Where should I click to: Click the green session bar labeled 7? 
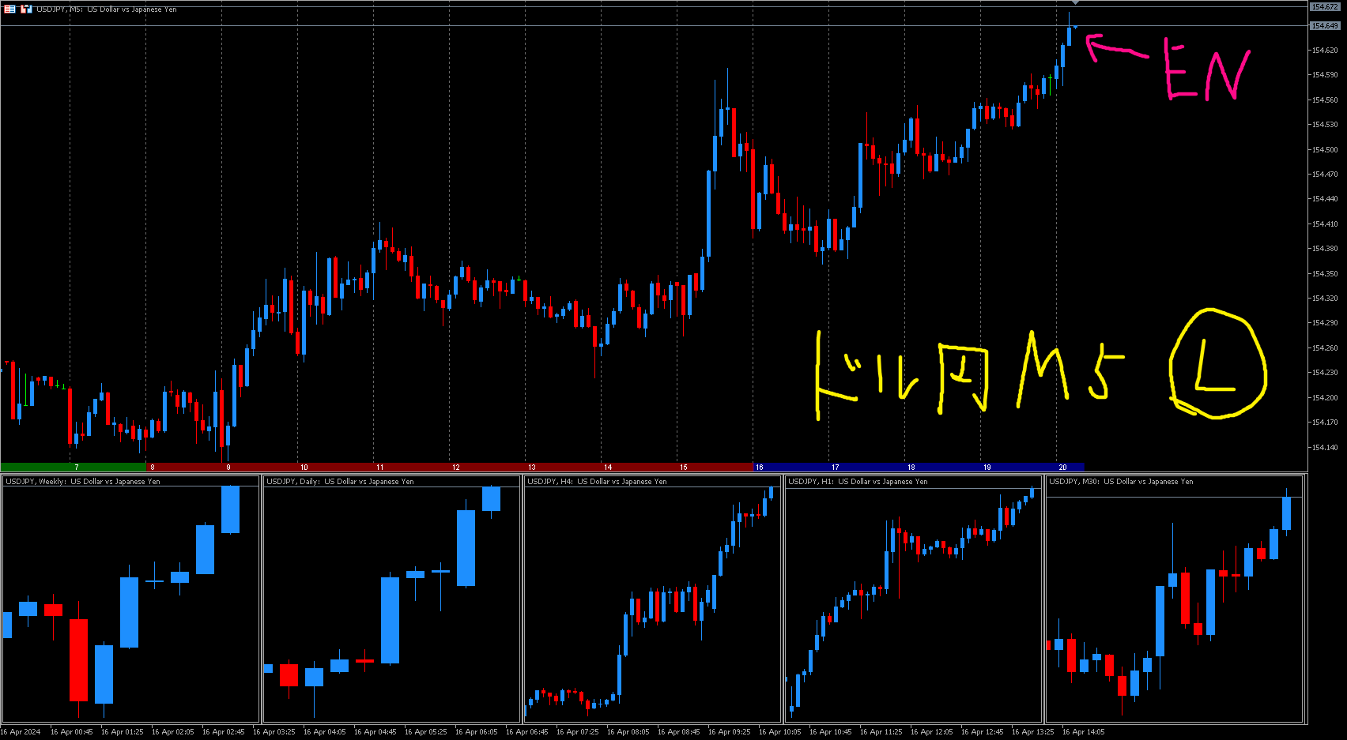(76, 468)
